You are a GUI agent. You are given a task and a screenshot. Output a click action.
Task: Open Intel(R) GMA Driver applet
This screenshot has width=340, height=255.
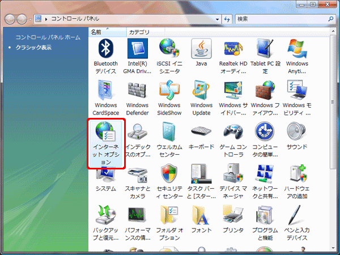[x=138, y=56]
